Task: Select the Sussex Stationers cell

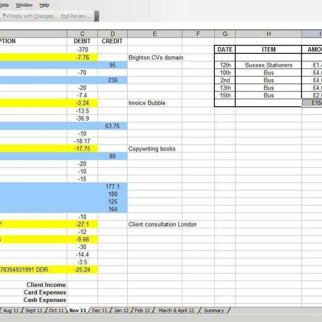Action: pos(269,65)
